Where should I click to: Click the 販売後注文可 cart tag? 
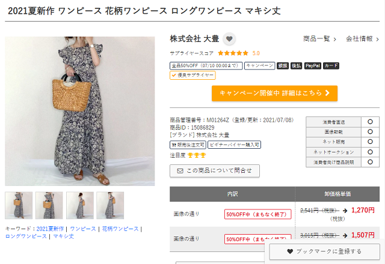188,145
